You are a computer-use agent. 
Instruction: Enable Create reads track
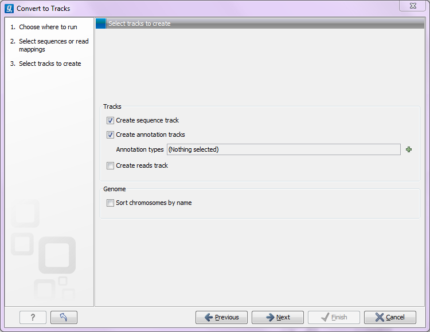(110, 166)
